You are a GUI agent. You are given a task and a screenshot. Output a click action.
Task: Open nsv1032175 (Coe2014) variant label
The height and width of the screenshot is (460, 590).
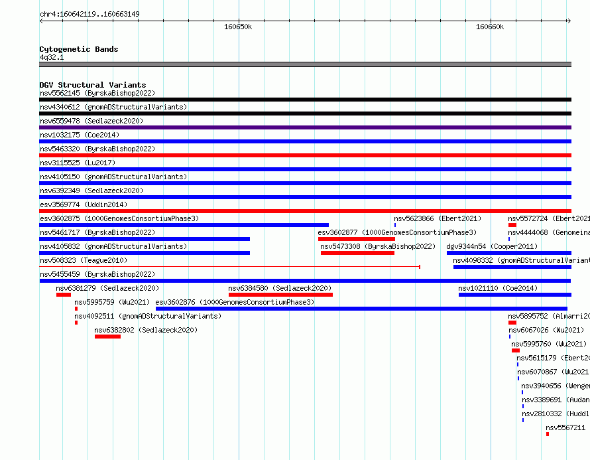pyautogui.click(x=80, y=135)
